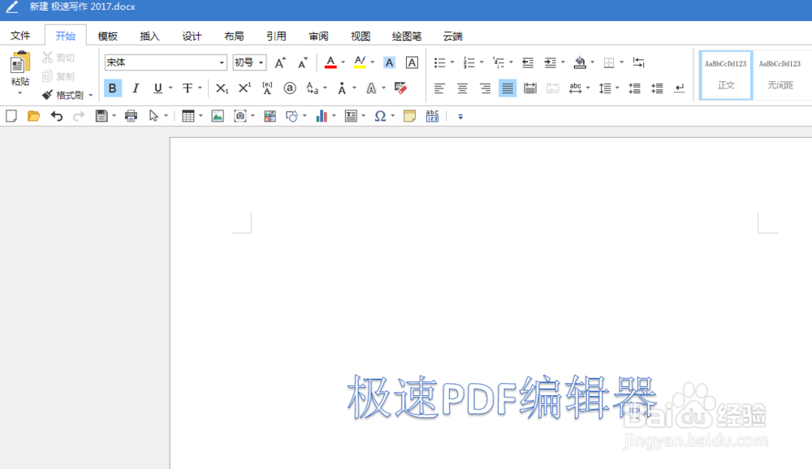Screen dimensions: 812x469
Task: Expand numbered list dropdown arrow
Action: pos(482,62)
